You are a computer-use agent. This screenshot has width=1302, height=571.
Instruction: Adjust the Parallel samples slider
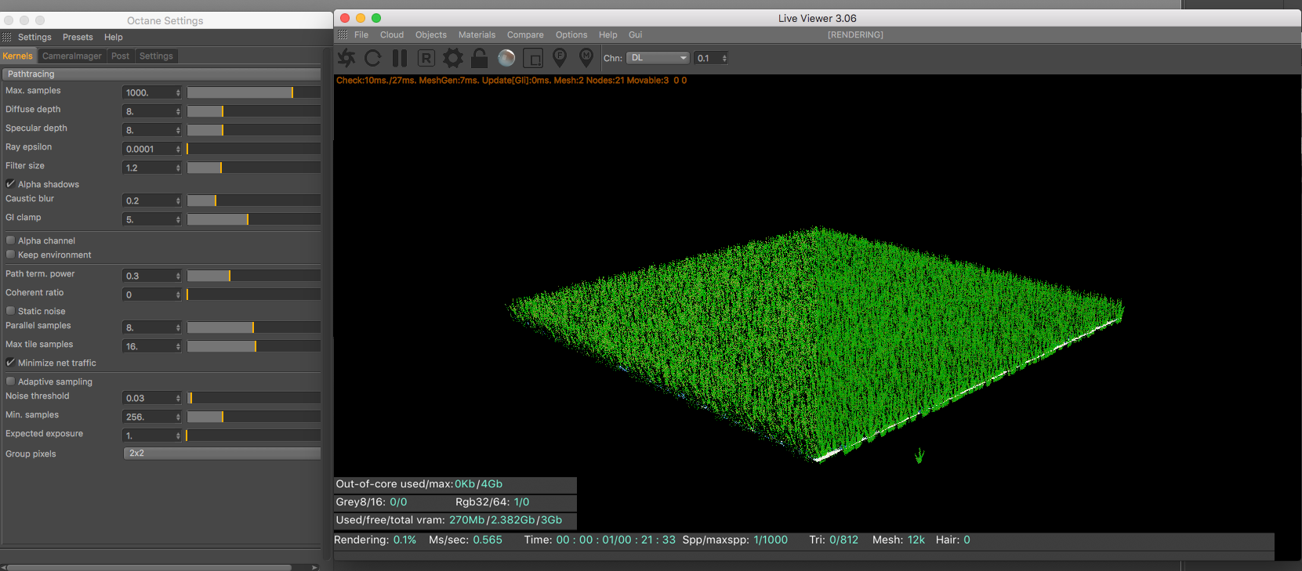[253, 327]
